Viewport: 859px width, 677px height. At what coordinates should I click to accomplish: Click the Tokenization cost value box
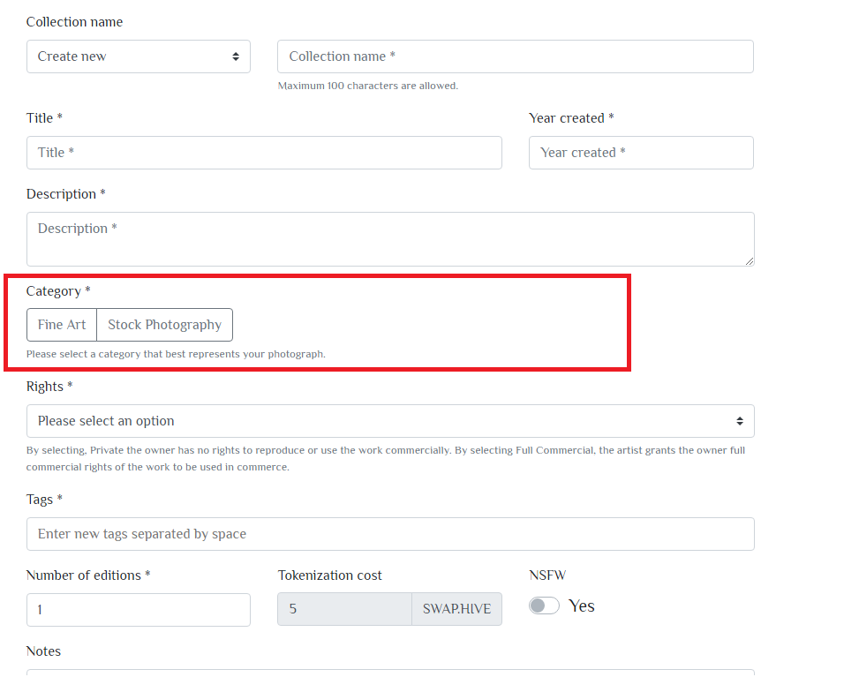[344, 609]
